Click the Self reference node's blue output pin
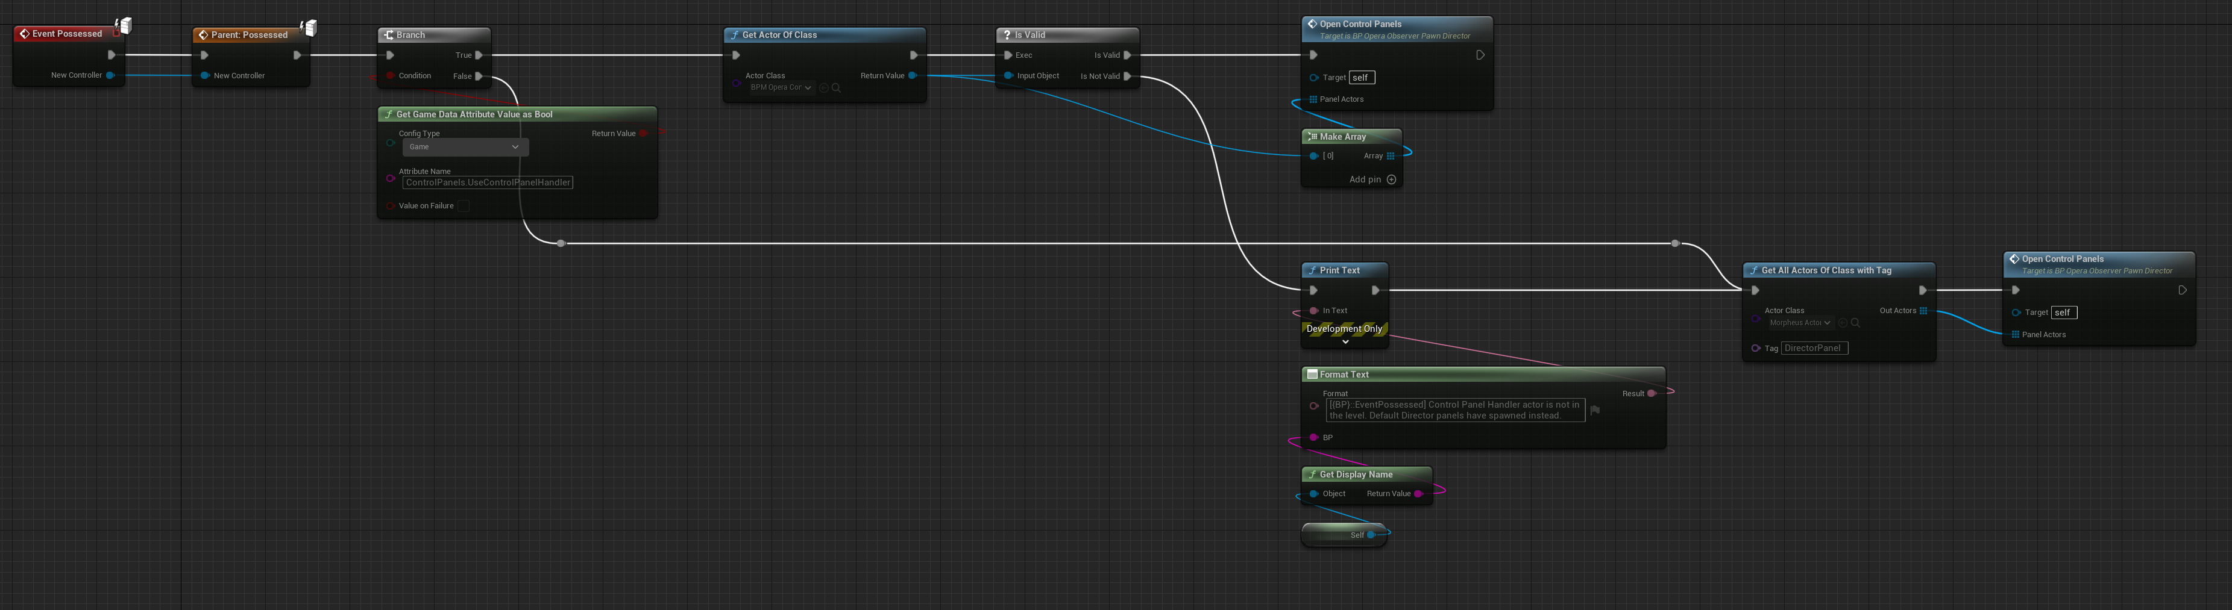This screenshot has width=2232, height=610. [x=1371, y=535]
